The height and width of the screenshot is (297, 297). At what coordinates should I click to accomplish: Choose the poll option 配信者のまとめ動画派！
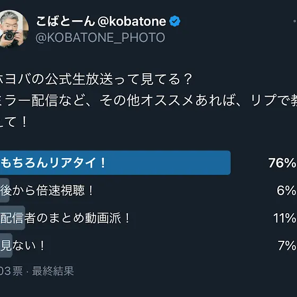pos(65,218)
